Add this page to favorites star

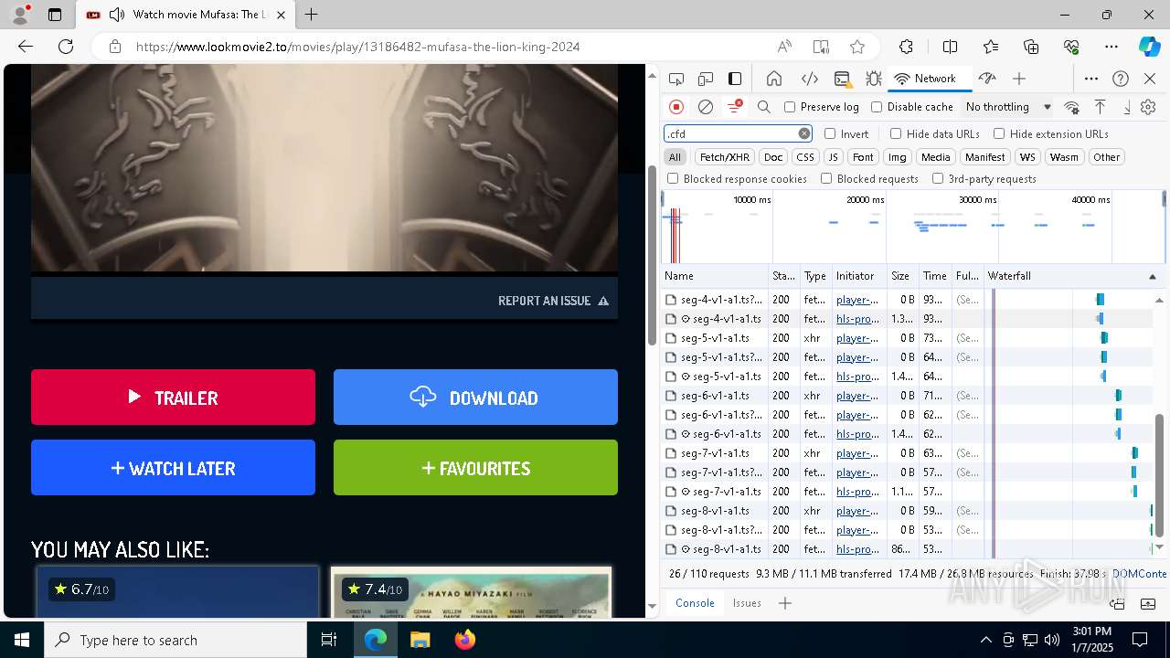(857, 47)
